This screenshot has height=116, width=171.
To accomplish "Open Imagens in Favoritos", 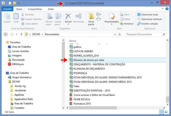I will (15, 55).
